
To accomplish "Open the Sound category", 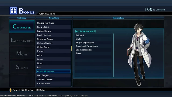I will click(22, 67).
